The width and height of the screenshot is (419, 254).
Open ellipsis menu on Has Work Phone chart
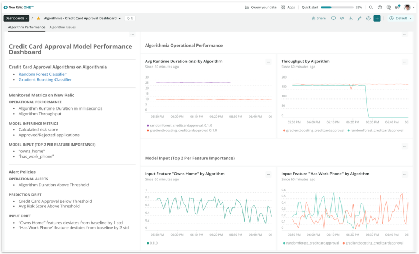[x=405, y=175]
